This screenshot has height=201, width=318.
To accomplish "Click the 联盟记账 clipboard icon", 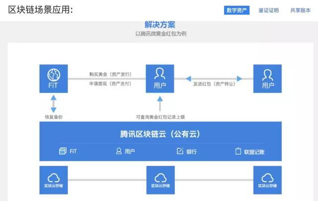I will pyautogui.click(x=238, y=151).
